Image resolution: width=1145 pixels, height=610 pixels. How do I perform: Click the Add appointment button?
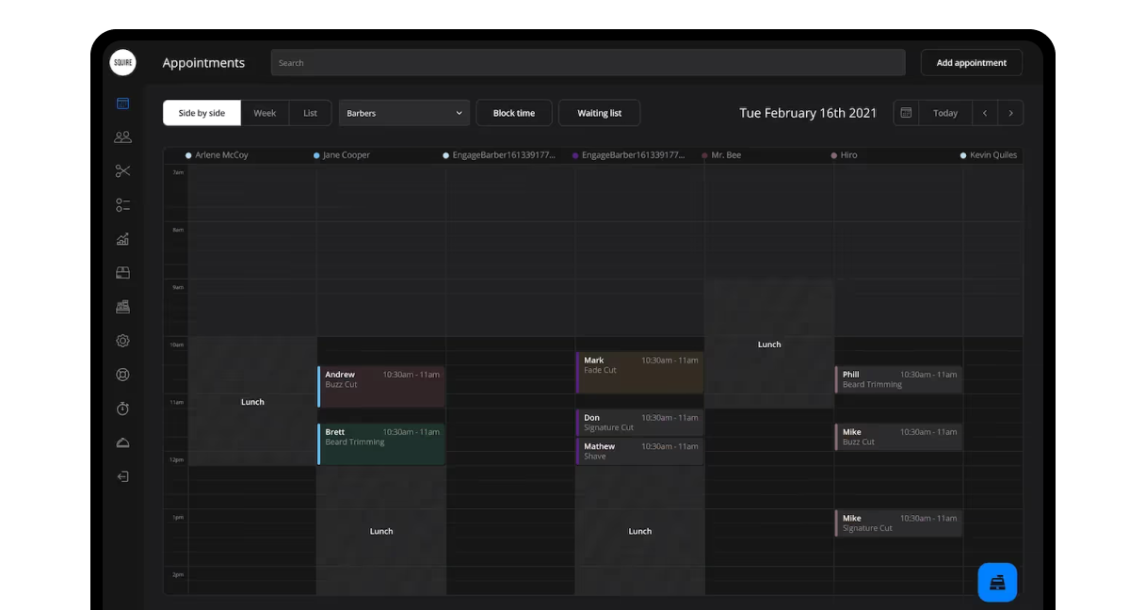[972, 63]
